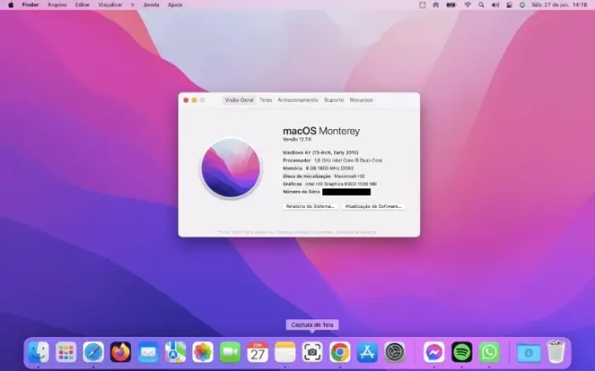
Task: Launch FaceTime from the Dock
Action: pyautogui.click(x=230, y=352)
